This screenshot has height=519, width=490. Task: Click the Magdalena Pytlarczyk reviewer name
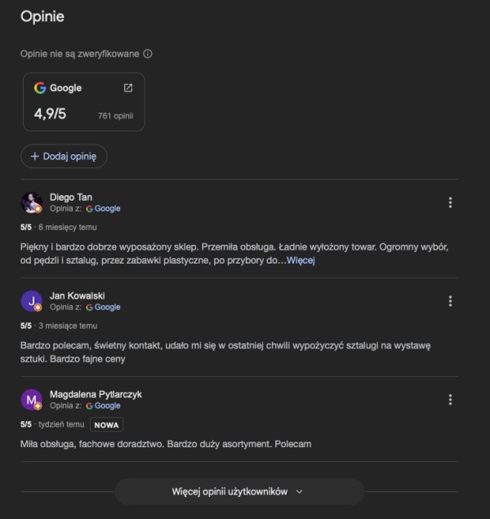[x=96, y=394]
